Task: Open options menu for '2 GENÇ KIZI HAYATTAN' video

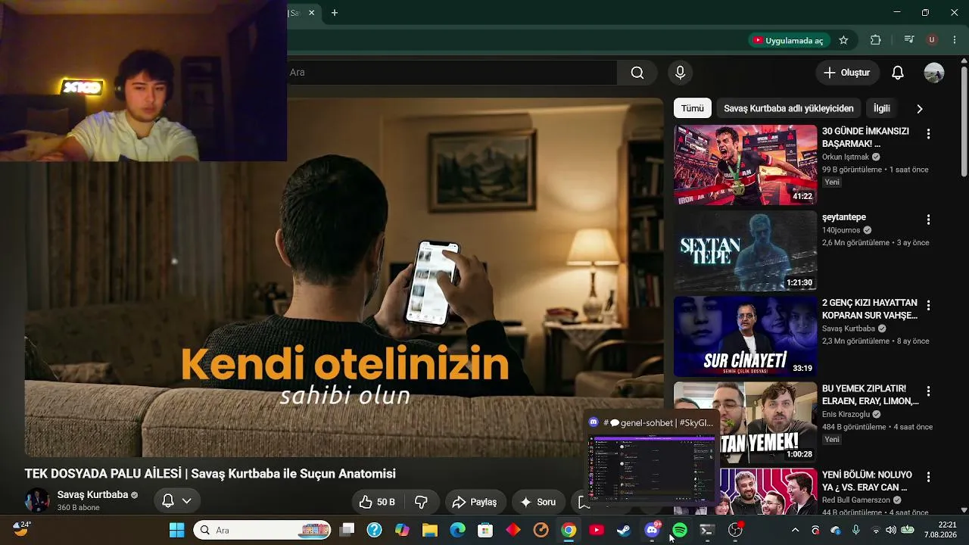Action: (928, 305)
